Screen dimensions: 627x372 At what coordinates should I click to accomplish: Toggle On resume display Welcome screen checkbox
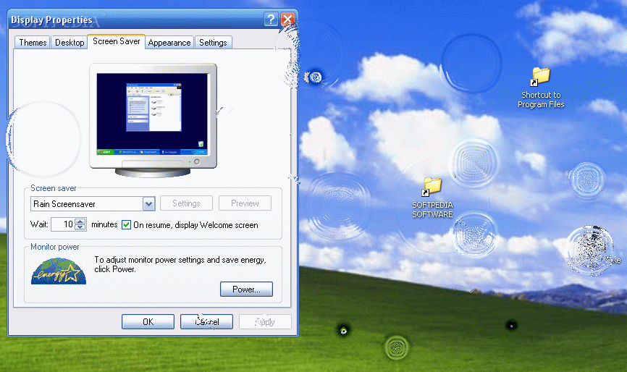(x=127, y=224)
